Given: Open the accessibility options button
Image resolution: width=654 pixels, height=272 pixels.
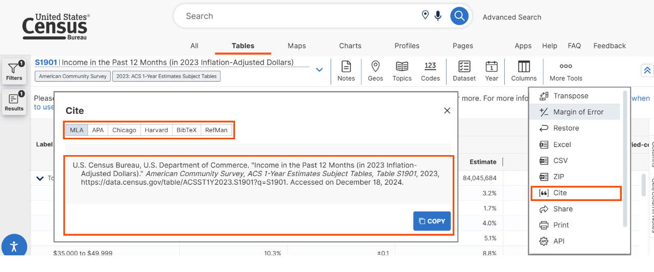Looking at the screenshot, I should pyautogui.click(x=14, y=247).
